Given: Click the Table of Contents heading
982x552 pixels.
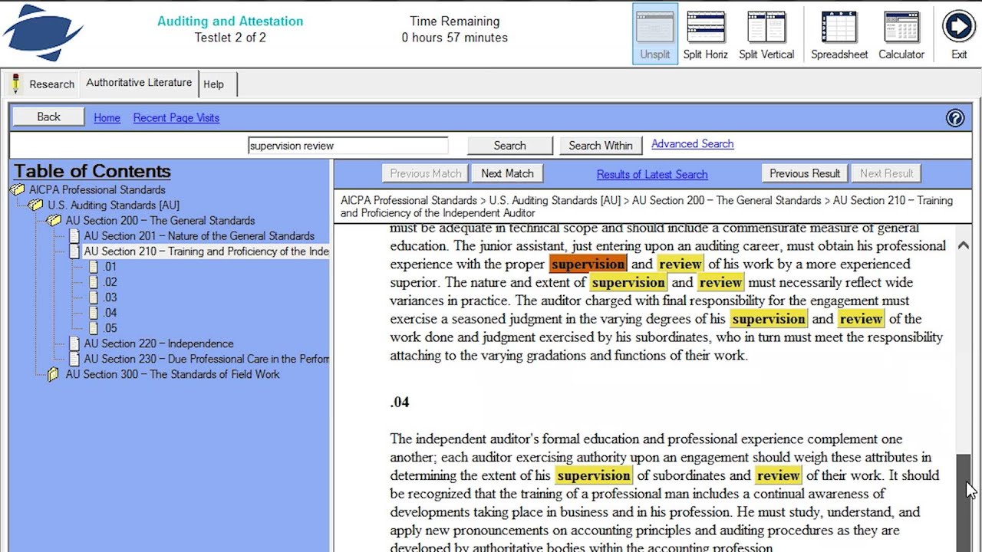Looking at the screenshot, I should [92, 172].
